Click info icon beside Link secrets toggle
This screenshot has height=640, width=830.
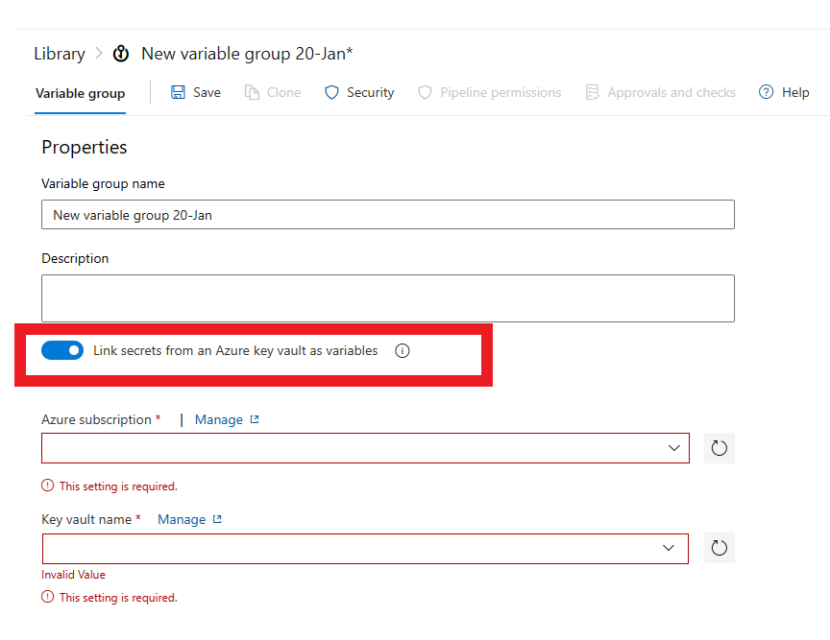click(x=403, y=351)
